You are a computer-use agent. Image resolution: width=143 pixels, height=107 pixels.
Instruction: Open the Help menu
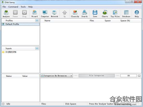pos(30,7)
